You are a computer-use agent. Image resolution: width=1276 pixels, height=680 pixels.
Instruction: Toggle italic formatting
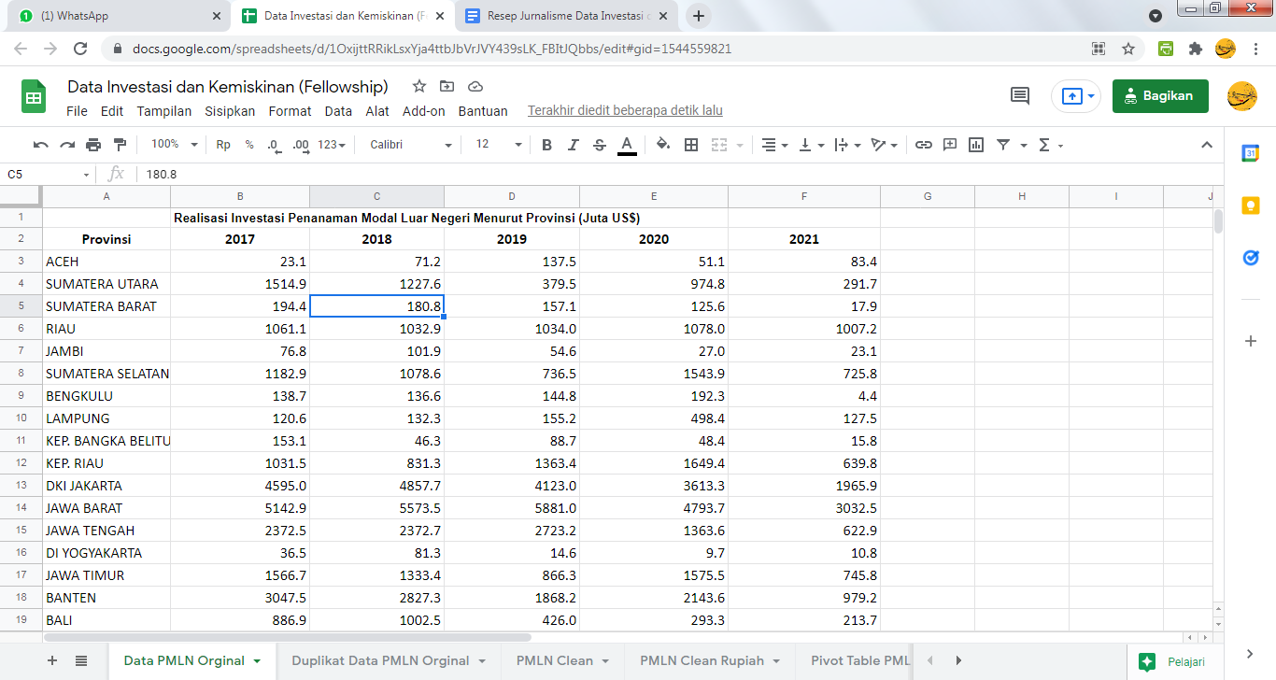click(x=573, y=145)
